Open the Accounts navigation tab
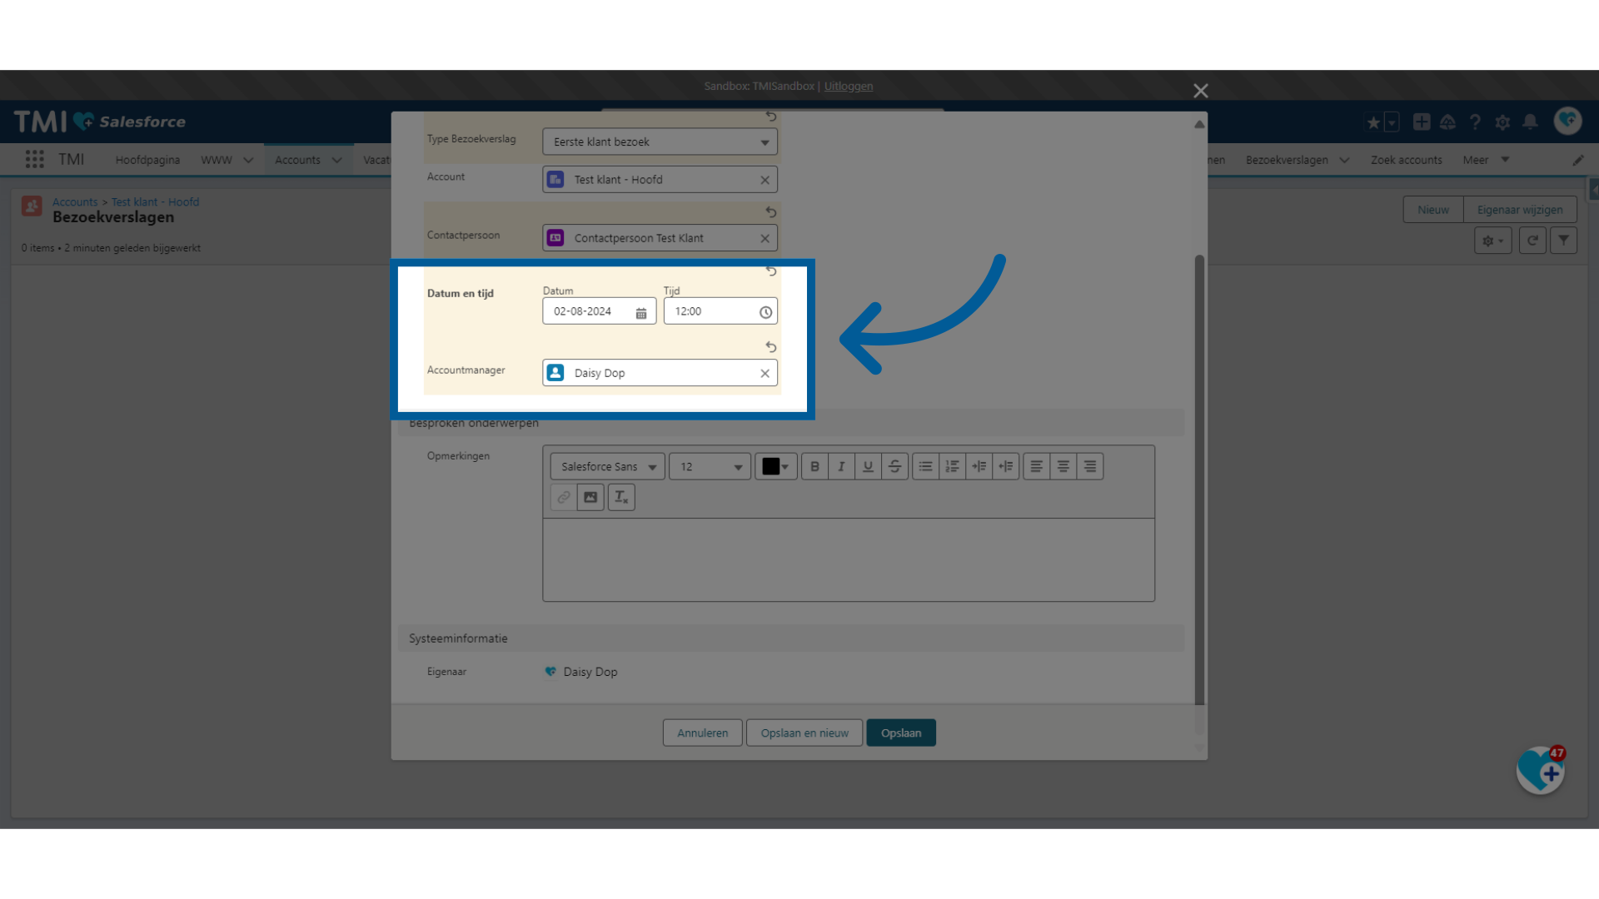The height and width of the screenshot is (899, 1599). click(297, 160)
